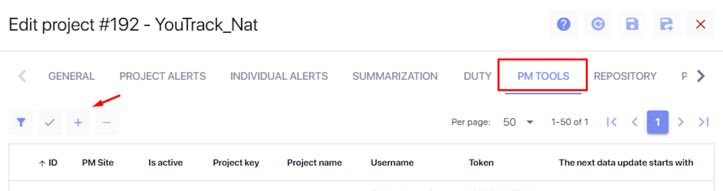Open the SUMMARIZATION tab
This screenshot has width=723, height=191.
coord(395,76)
